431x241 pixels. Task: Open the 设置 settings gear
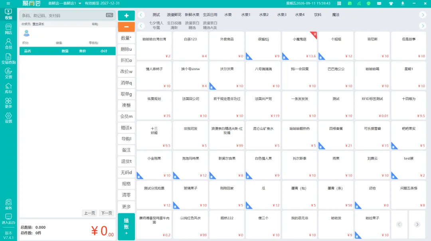(x=8, y=118)
